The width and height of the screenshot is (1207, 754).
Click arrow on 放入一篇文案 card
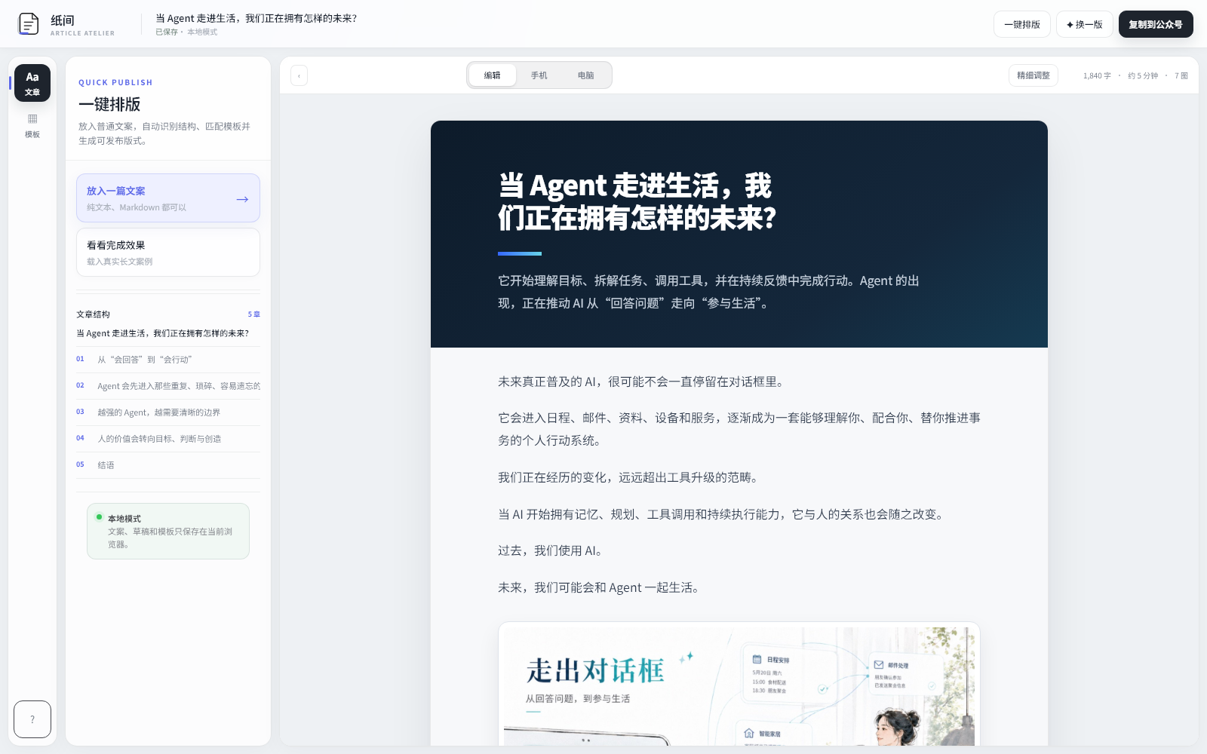(242, 199)
